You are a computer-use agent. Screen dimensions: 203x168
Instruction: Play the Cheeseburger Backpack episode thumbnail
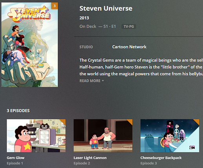click(x=170, y=136)
